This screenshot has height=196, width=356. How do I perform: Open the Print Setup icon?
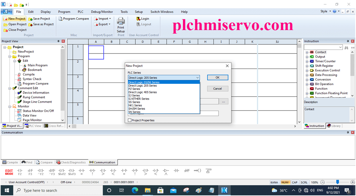pos(121,23)
